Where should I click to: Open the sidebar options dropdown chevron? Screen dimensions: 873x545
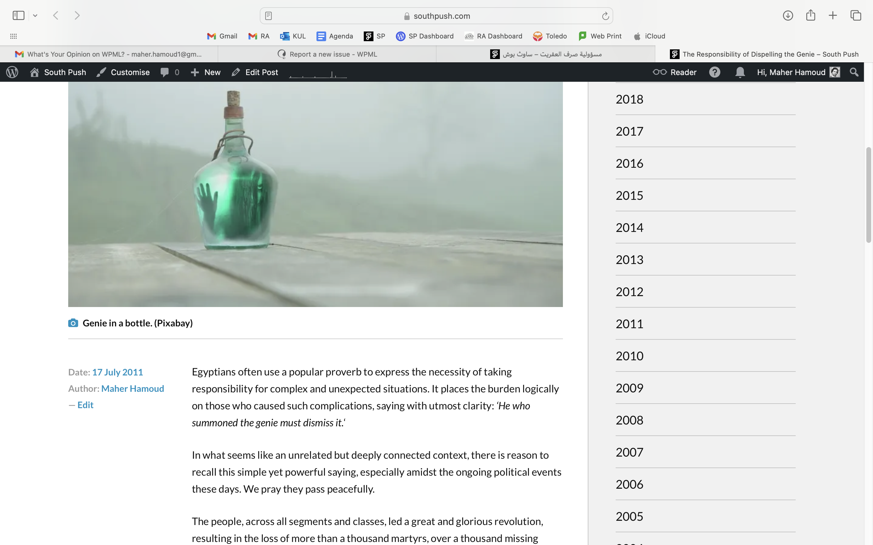(x=35, y=16)
